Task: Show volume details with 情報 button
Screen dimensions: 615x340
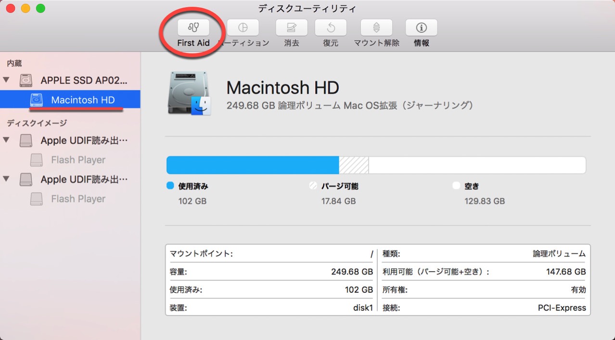Action: pos(422,27)
